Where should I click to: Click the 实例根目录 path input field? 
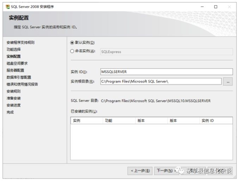point(161,81)
